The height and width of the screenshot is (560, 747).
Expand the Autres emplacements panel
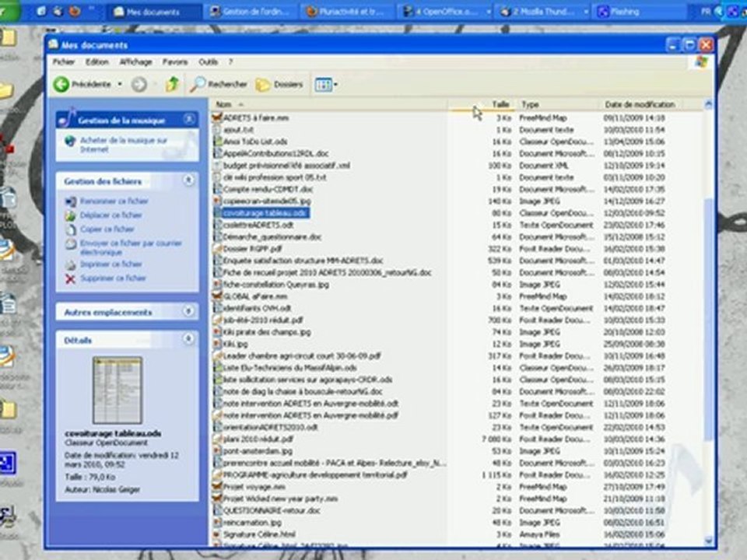188,311
